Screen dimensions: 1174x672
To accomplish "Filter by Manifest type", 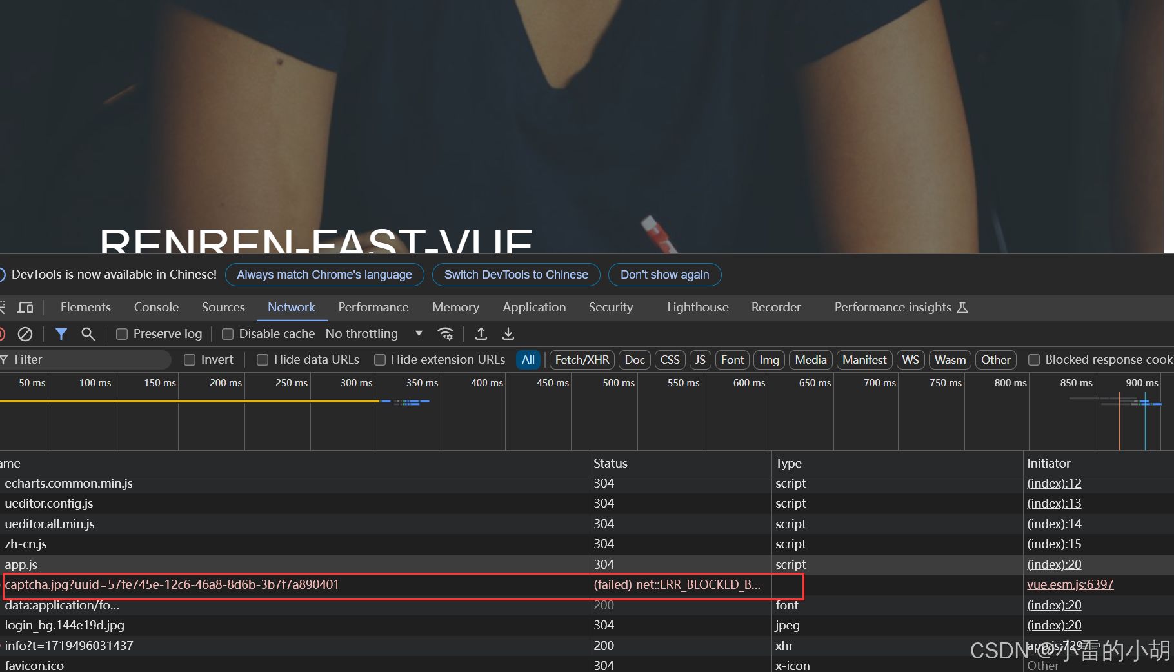I will click(864, 360).
